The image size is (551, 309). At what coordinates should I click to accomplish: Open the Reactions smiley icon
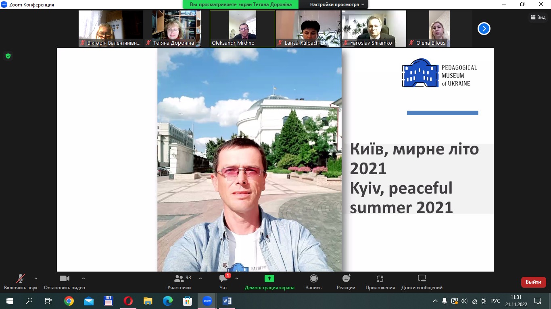click(346, 278)
